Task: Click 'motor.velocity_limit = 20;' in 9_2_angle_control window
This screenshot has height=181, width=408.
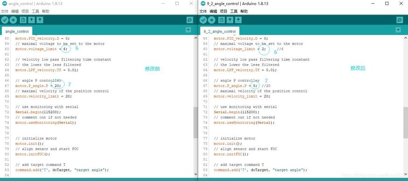Action: (x=242, y=96)
